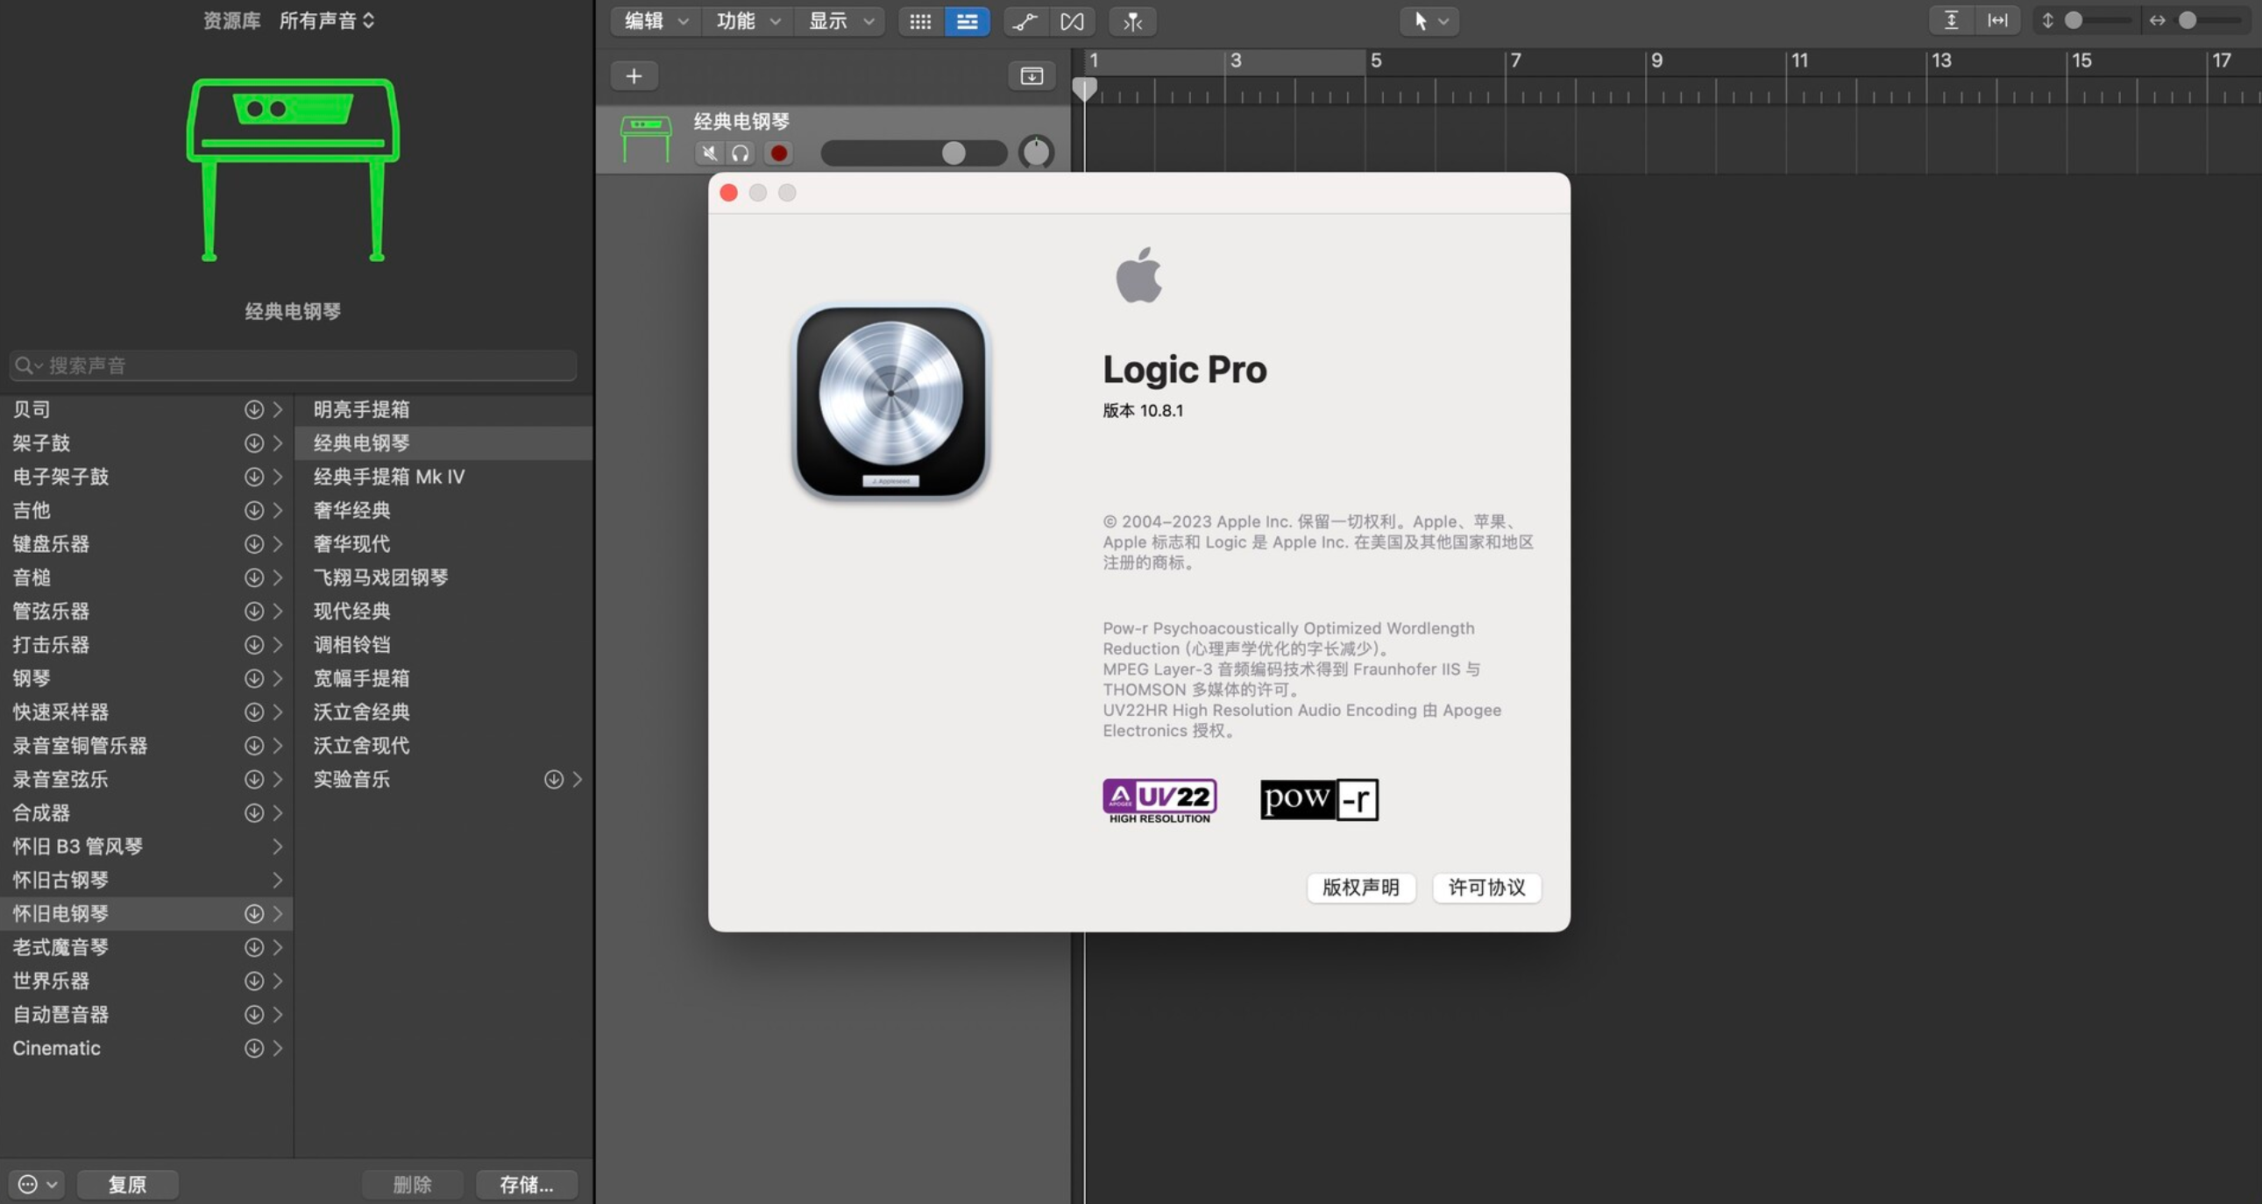Open 版权声明 in About dialog

tap(1361, 888)
